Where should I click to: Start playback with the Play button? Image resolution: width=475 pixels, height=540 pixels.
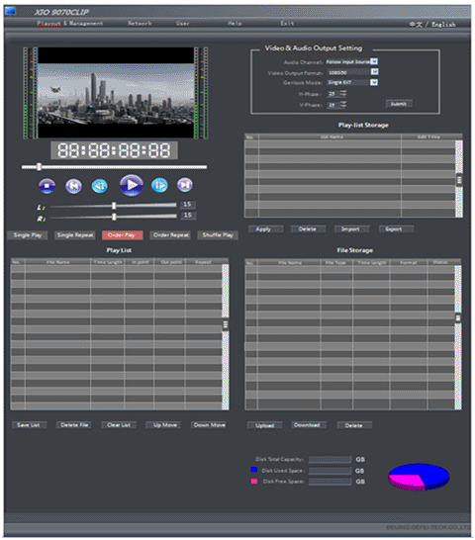[132, 185]
